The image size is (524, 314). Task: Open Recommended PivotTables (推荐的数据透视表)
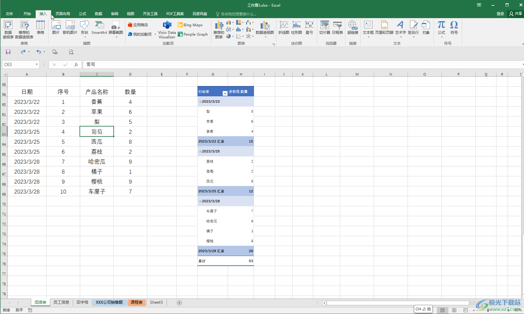(x=24, y=29)
